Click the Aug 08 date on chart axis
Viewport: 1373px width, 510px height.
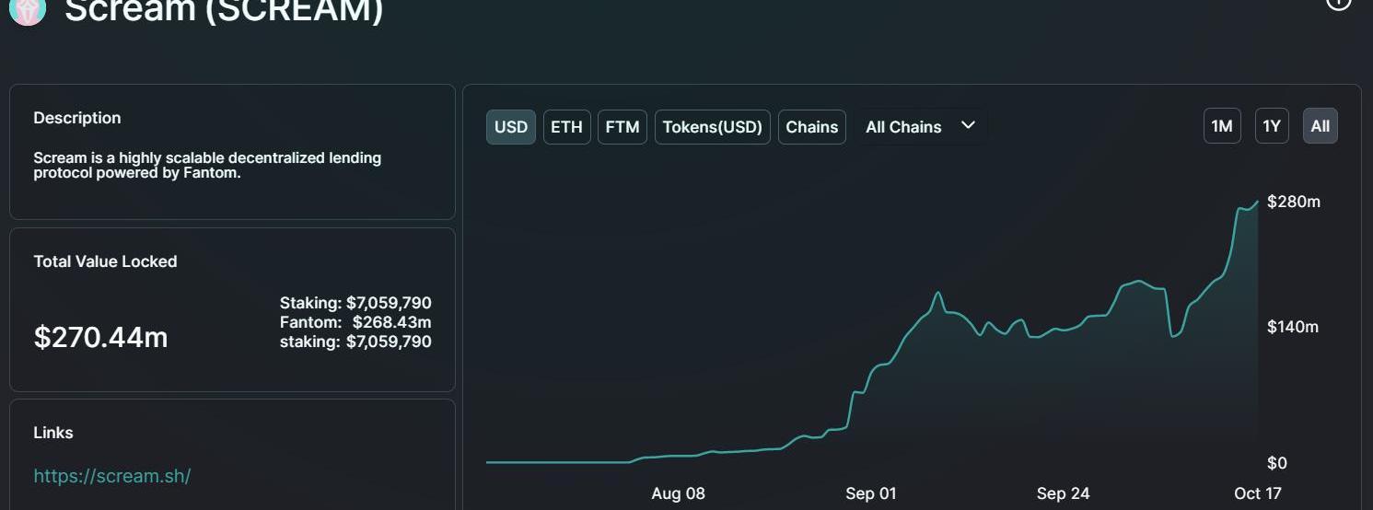pyautogui.click(x=678, y=493)
